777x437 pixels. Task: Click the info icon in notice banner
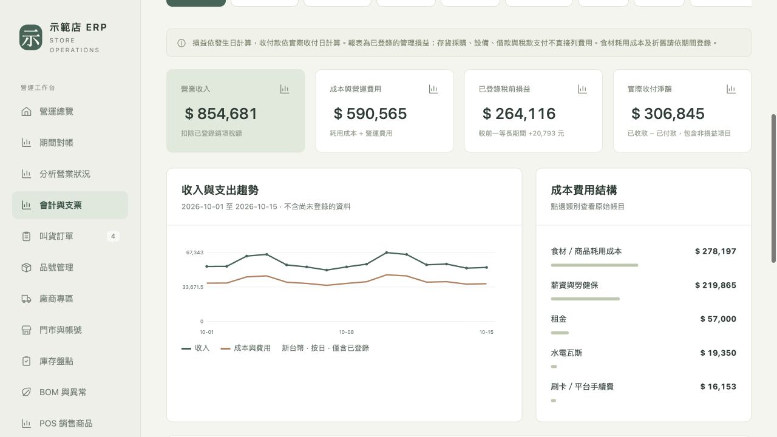point(182,43)
